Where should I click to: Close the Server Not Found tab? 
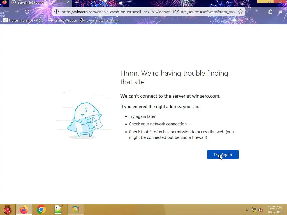pyautogui.click(x=68, y=3)
